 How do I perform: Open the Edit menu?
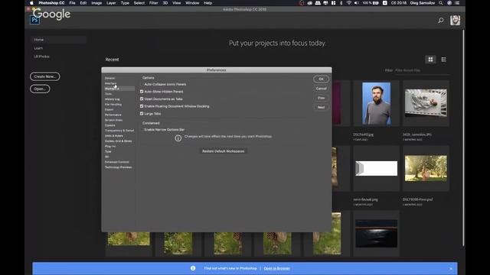coord(83,3)
